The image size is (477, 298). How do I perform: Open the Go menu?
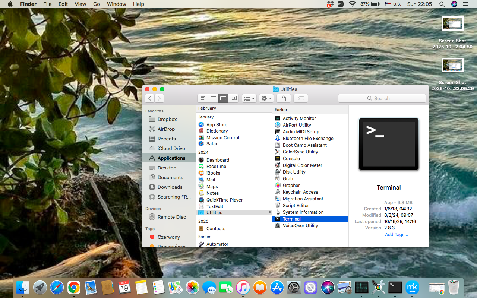click(x=96, y=4)
